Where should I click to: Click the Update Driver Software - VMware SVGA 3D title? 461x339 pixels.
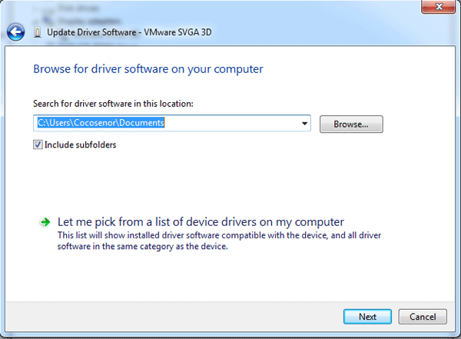coord(129,32)
